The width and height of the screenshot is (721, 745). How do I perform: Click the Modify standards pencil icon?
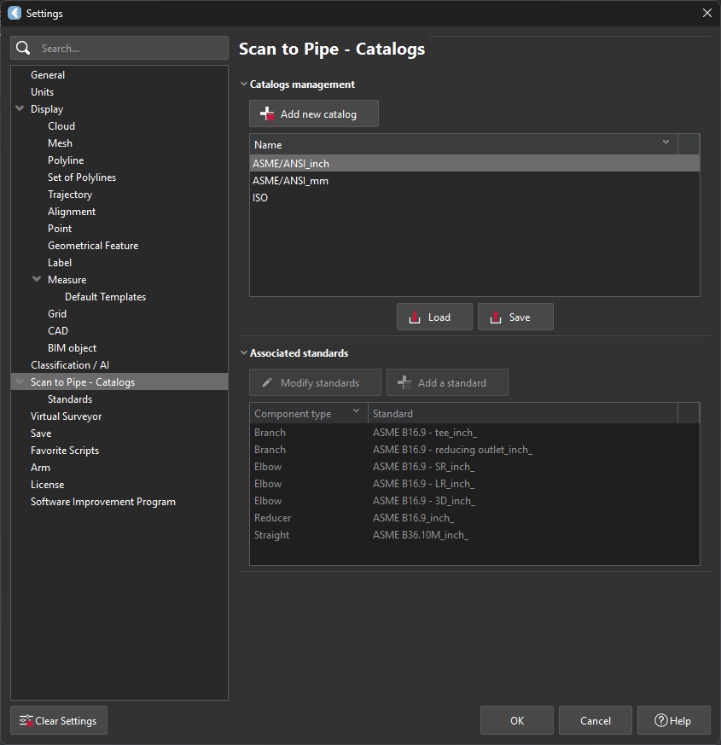pos(267,383)
